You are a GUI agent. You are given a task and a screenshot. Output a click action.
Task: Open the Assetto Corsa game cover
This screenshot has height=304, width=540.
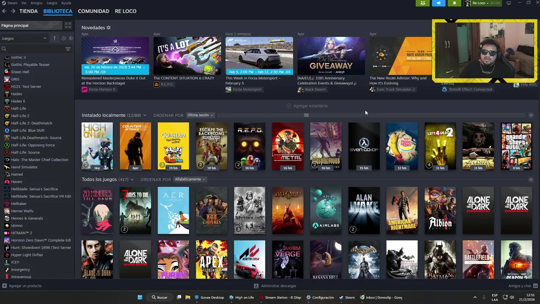click(x=250, y=260)
